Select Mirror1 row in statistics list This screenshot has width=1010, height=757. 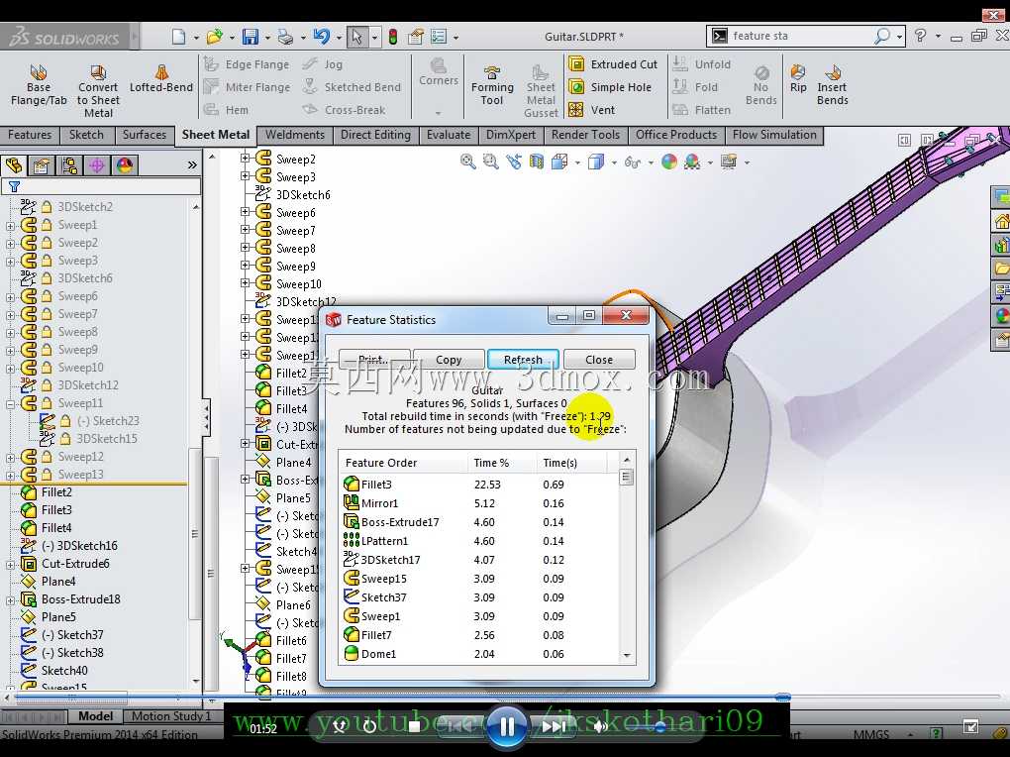[x=478, y=503]
